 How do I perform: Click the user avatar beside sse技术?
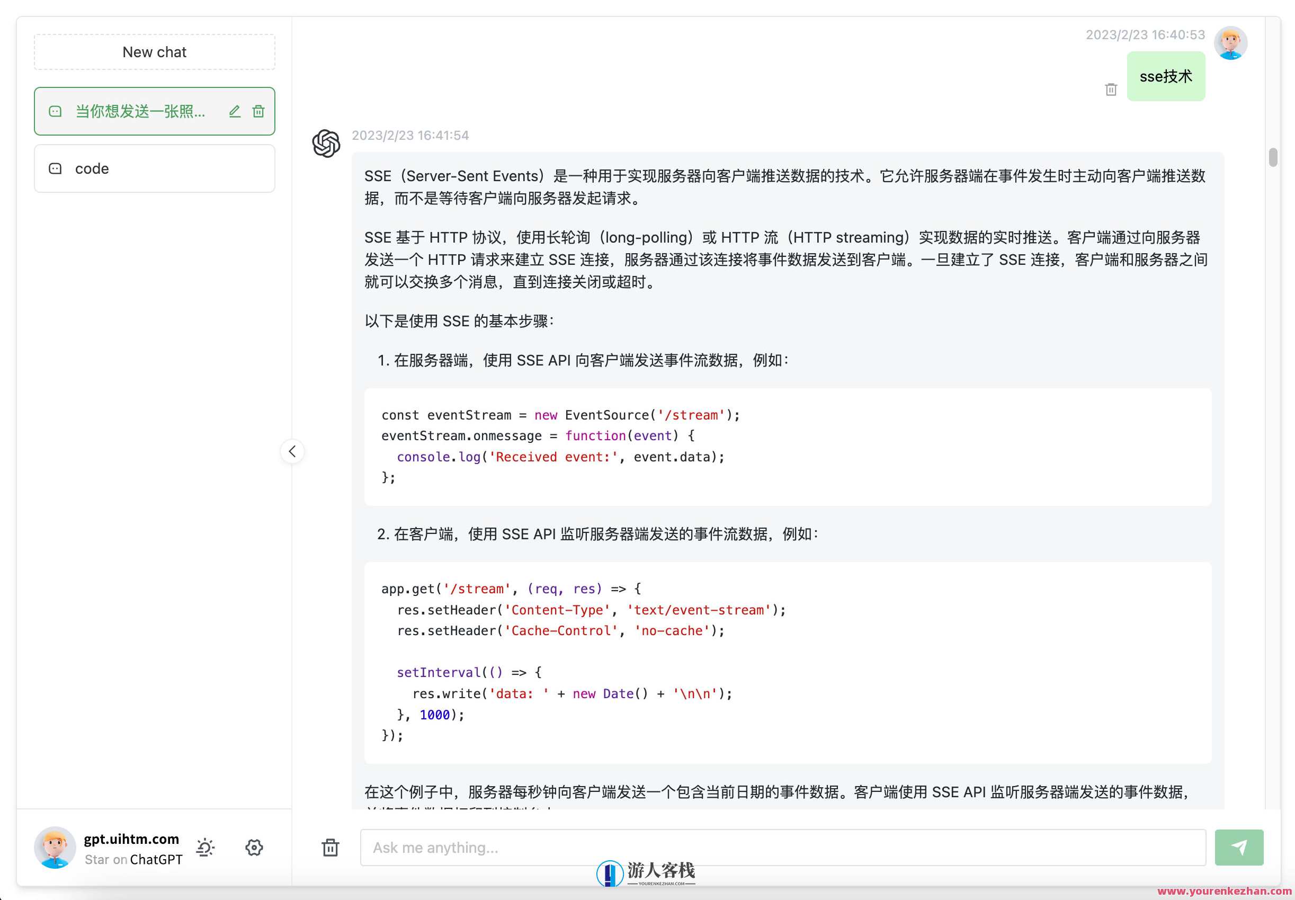(1230, 43)
